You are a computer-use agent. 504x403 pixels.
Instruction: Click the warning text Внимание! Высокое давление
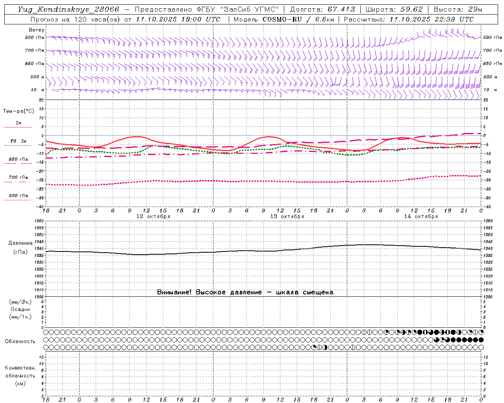point(209,292)
